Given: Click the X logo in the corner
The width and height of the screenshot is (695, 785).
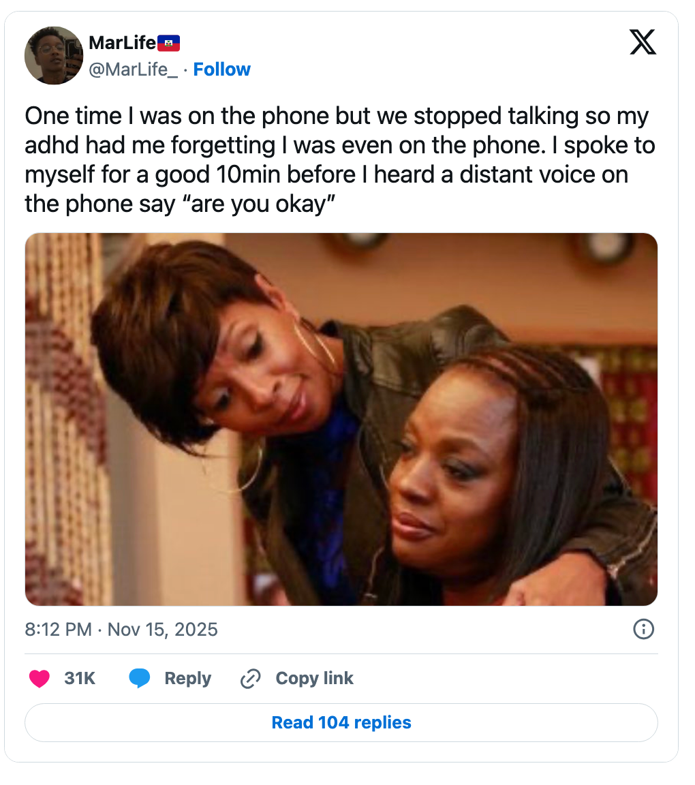Looking at the screenshot, I should pyautogui.click(x=642, y=42).
